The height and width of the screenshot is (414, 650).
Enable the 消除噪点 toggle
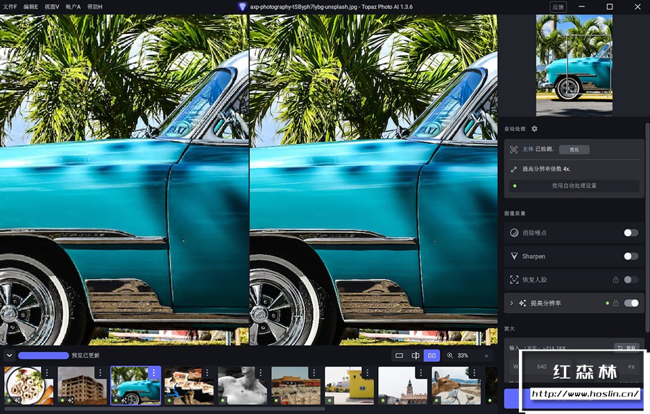point(631,233)
